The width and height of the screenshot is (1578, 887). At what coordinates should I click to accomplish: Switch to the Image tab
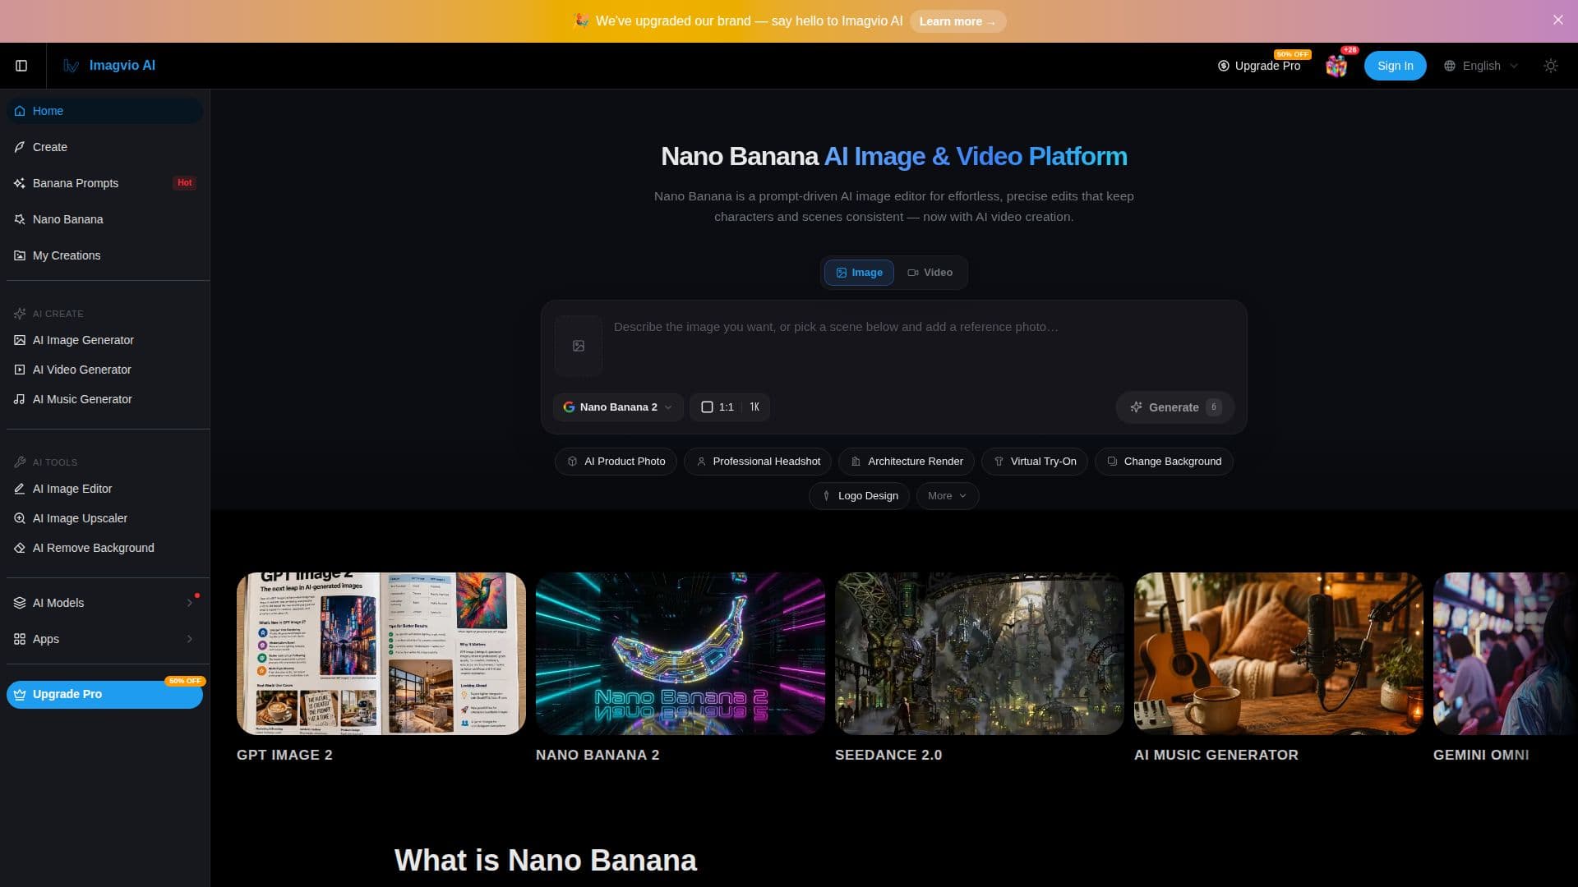point(859,273)
